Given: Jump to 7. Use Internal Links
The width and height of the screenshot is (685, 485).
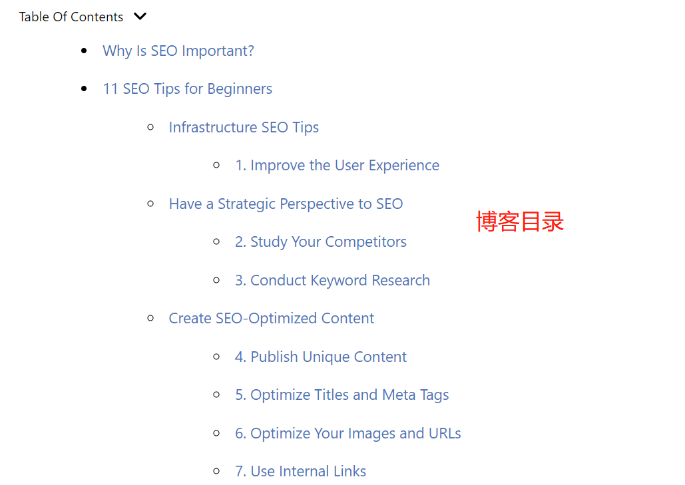Looking at the screenshot, I should 301,471.
